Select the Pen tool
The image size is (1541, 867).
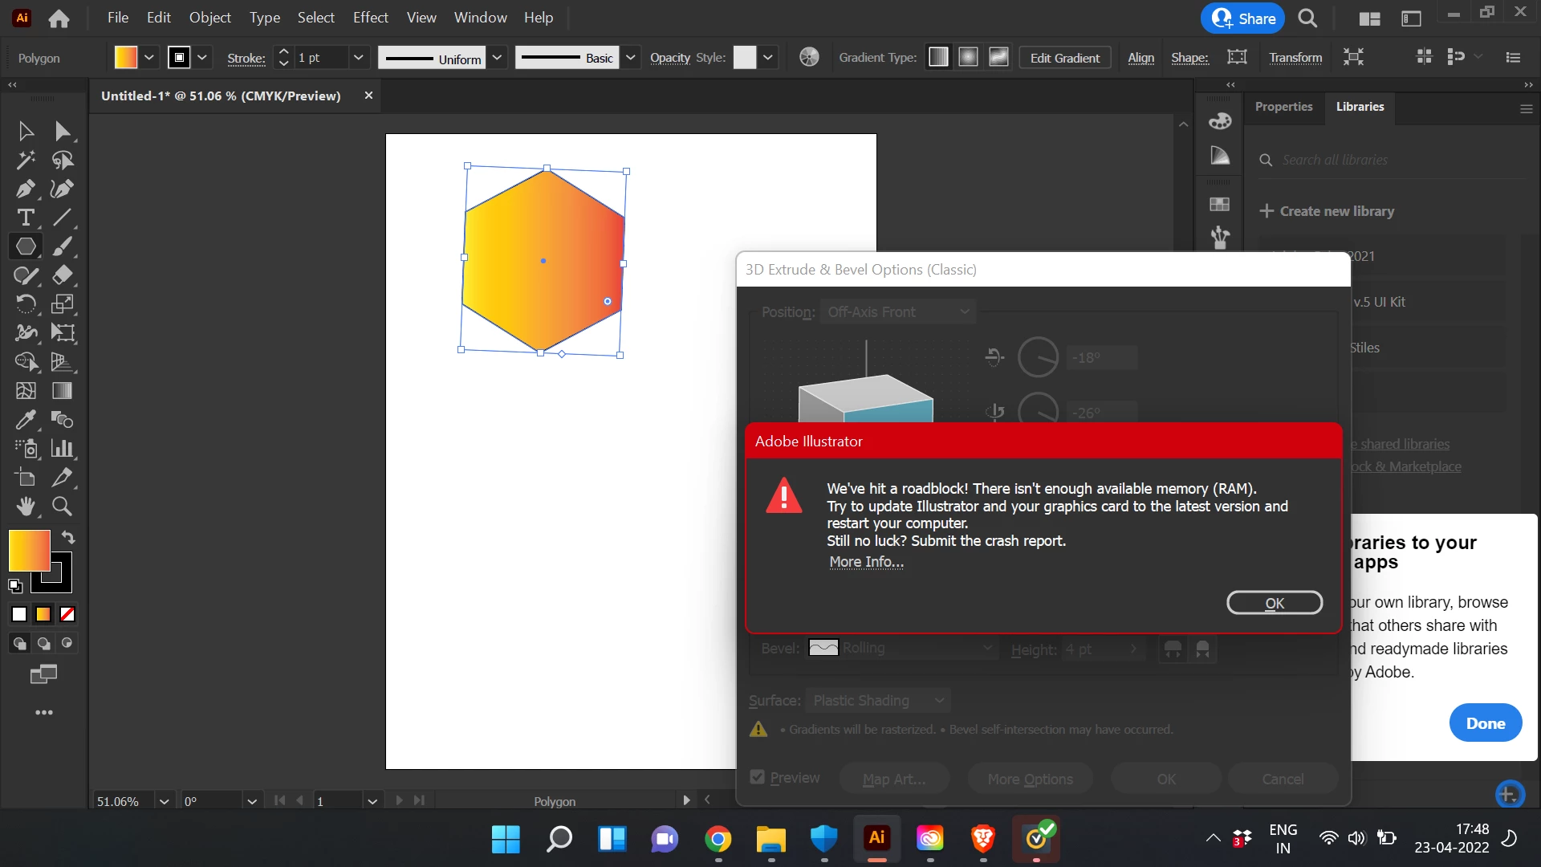click(x=25, y=189)
